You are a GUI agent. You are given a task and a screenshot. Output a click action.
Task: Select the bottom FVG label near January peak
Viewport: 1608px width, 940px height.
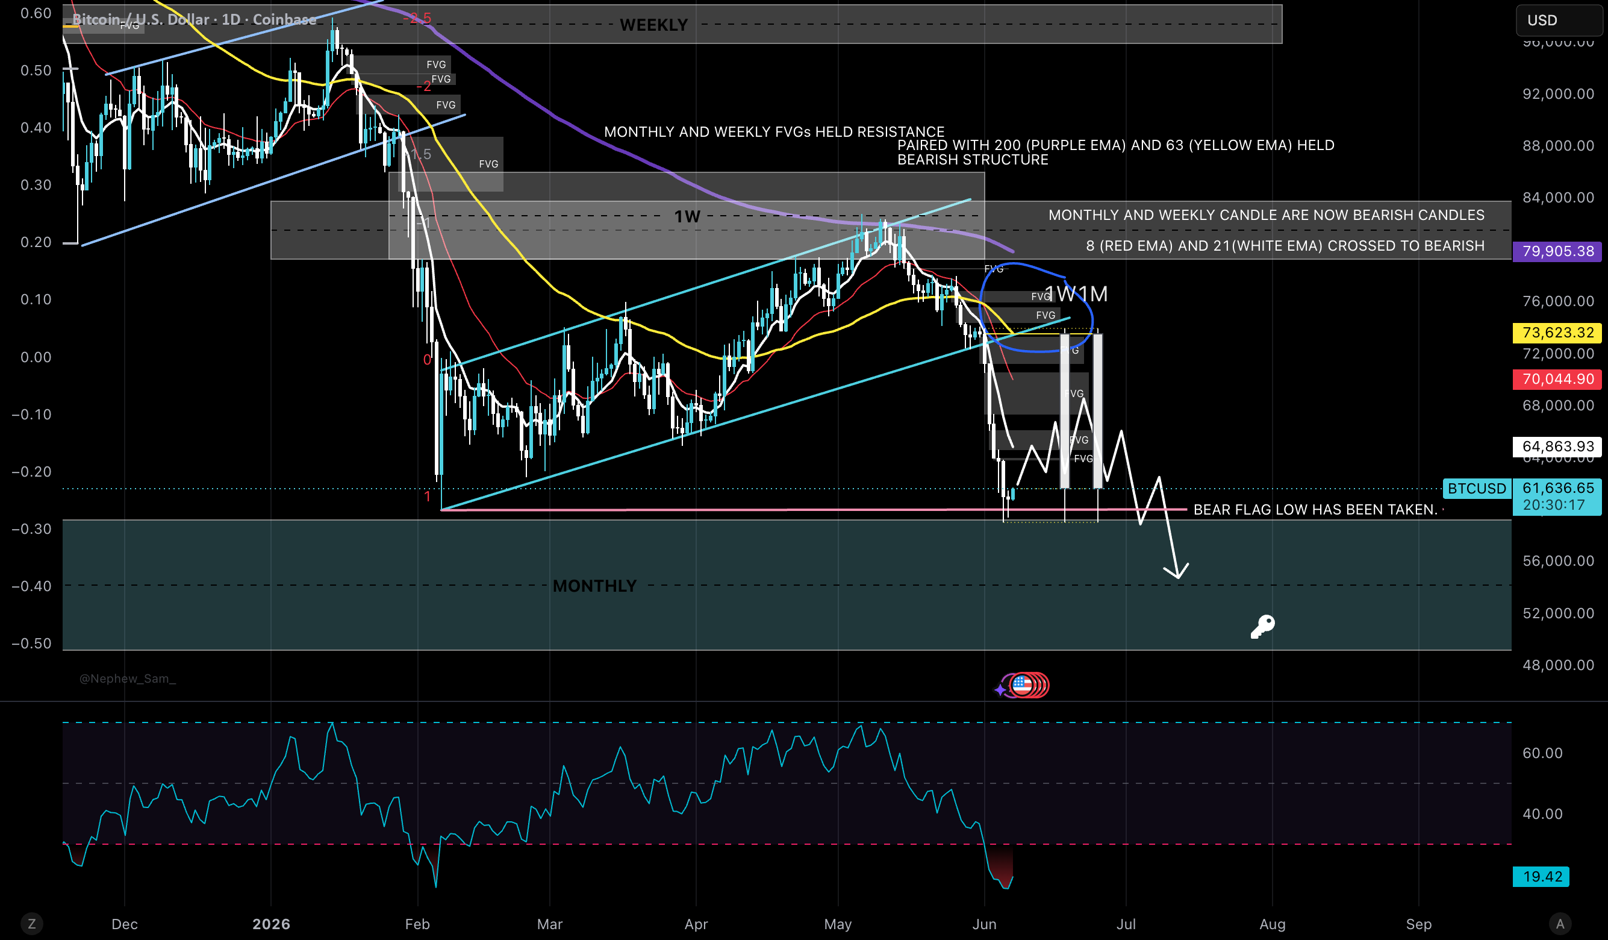[x=446, y=105]
